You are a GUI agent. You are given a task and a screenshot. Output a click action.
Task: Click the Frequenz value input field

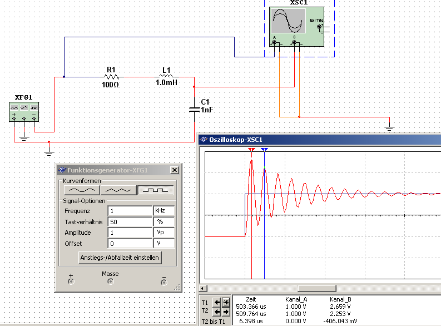[130, 211]
